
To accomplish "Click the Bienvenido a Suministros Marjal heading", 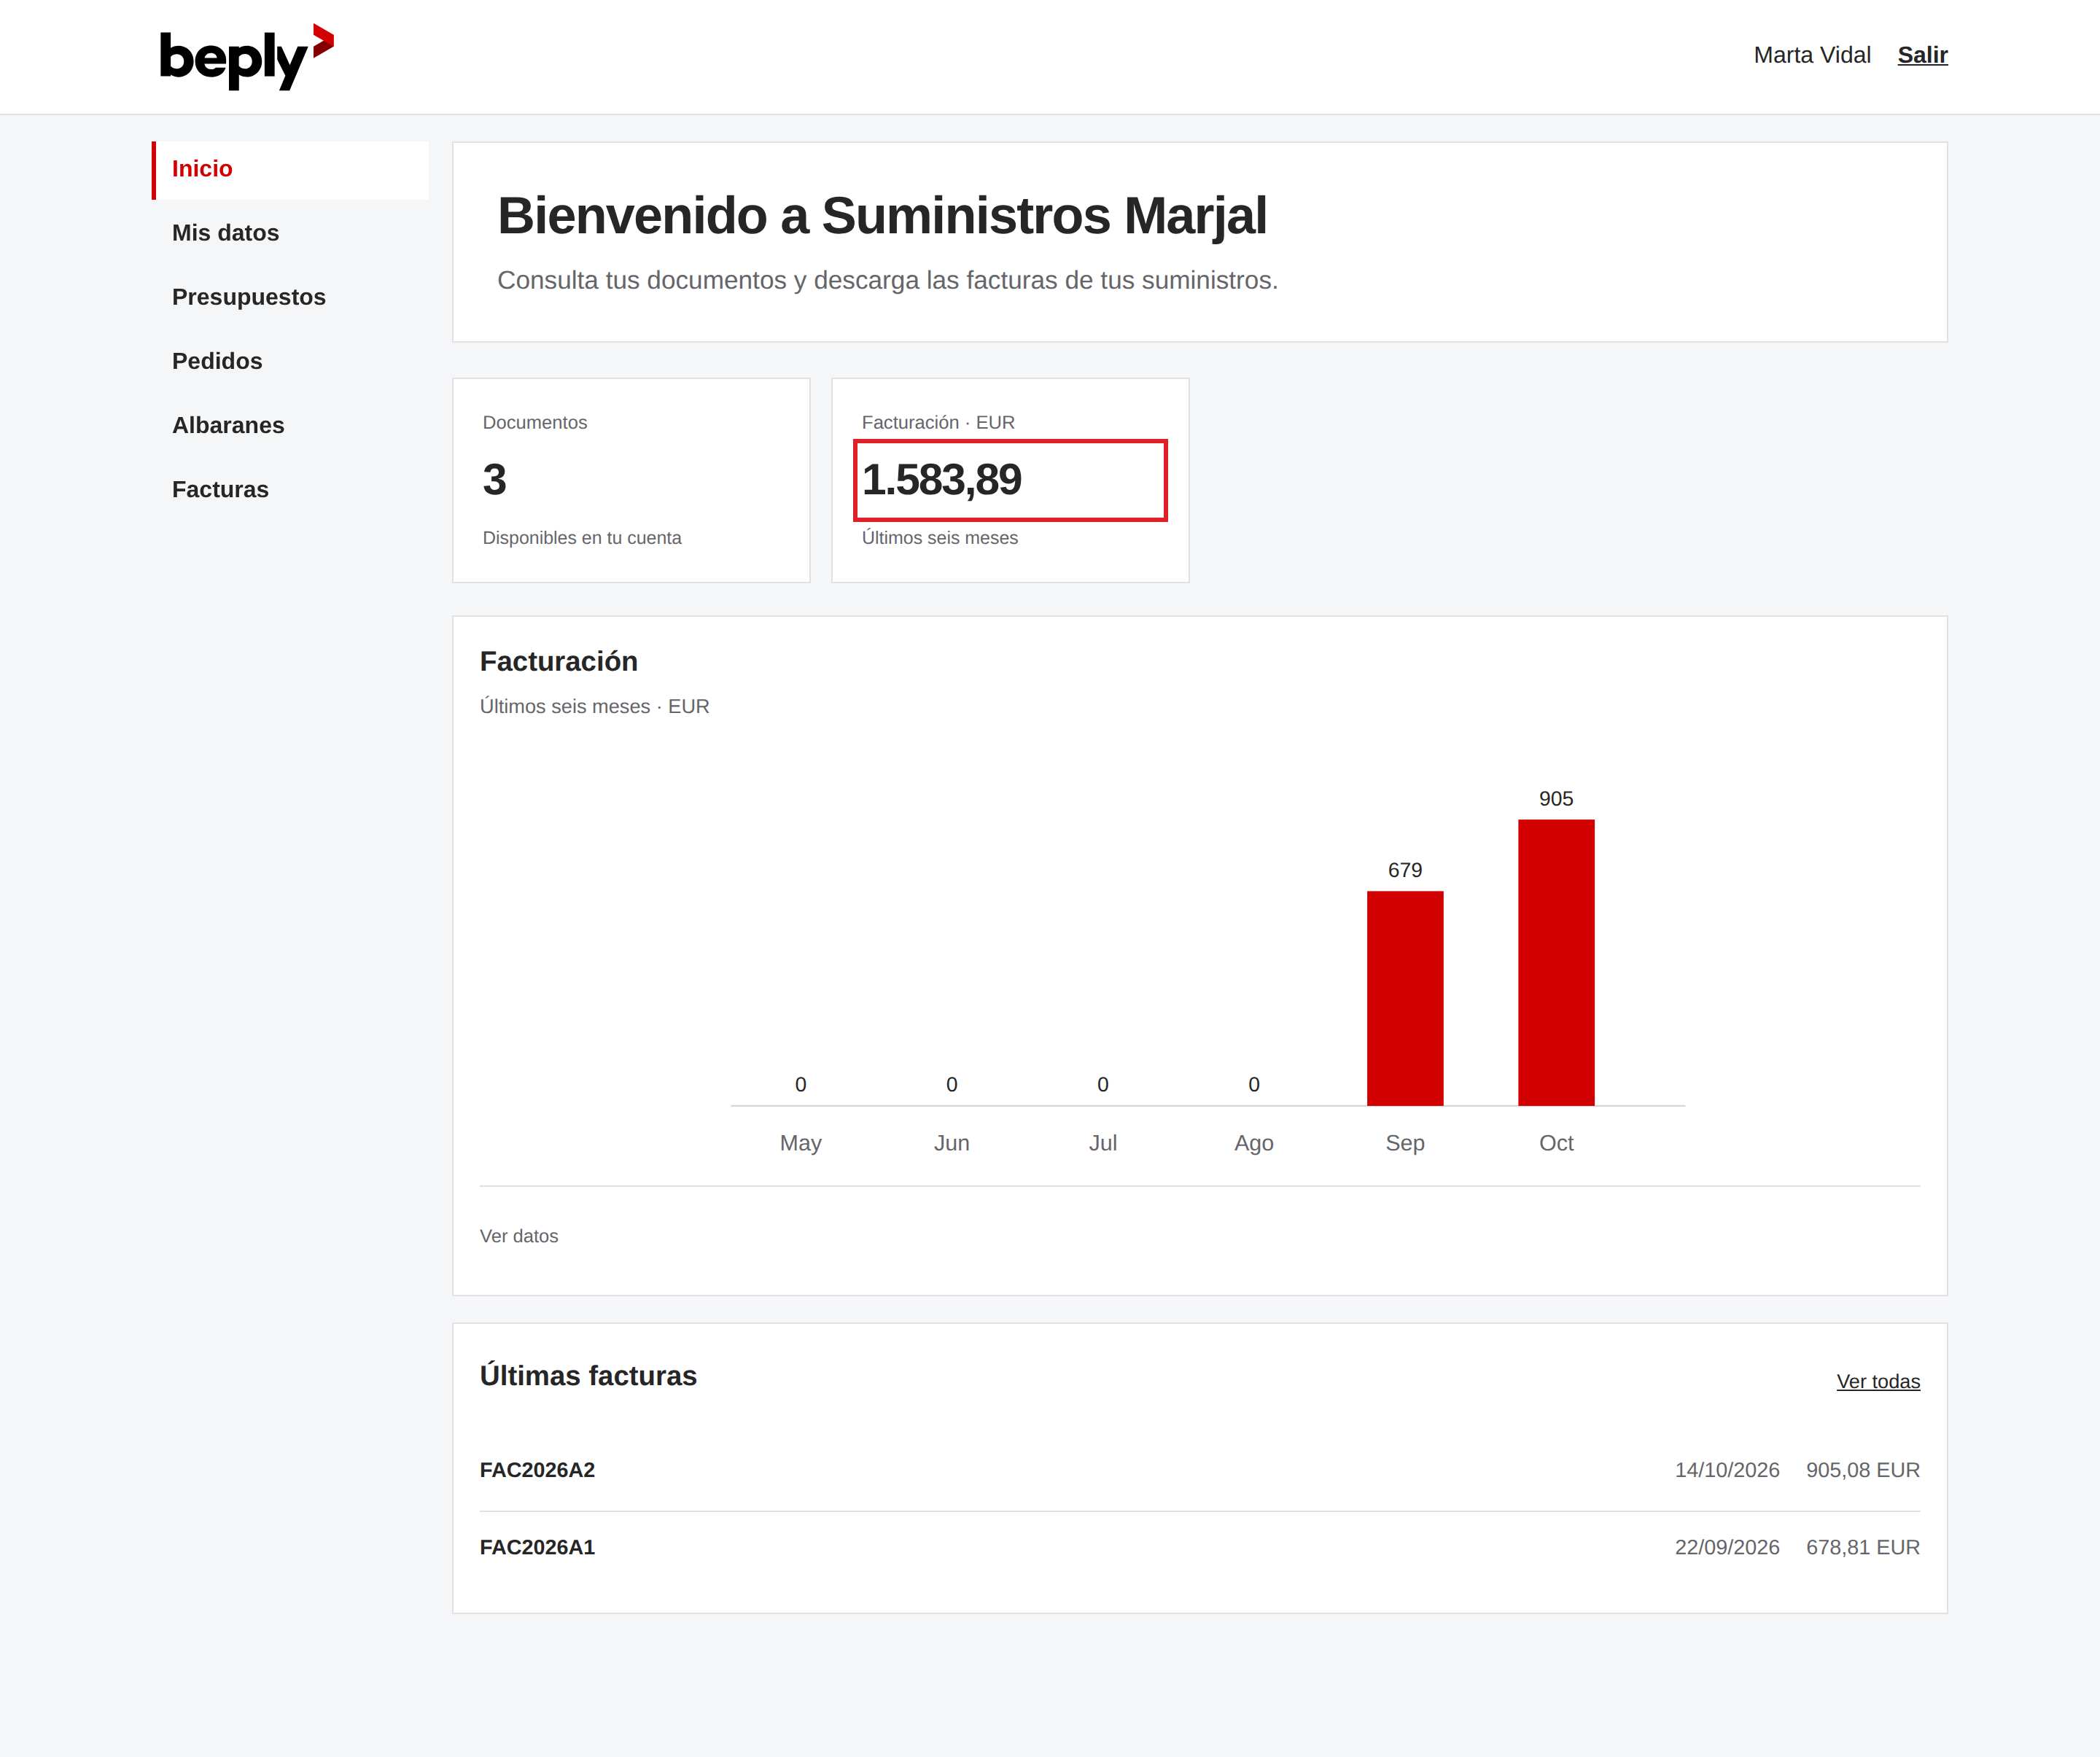I will (881, 216).
